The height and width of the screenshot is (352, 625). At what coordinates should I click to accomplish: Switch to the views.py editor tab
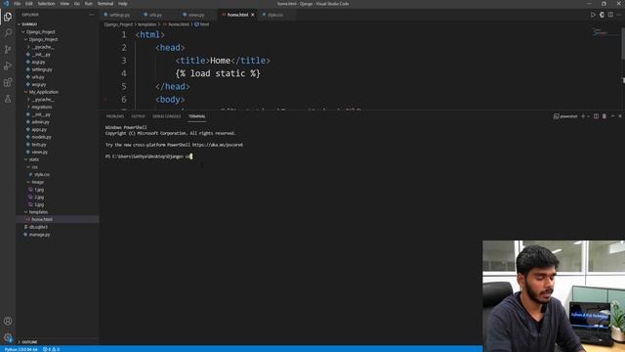196,15
